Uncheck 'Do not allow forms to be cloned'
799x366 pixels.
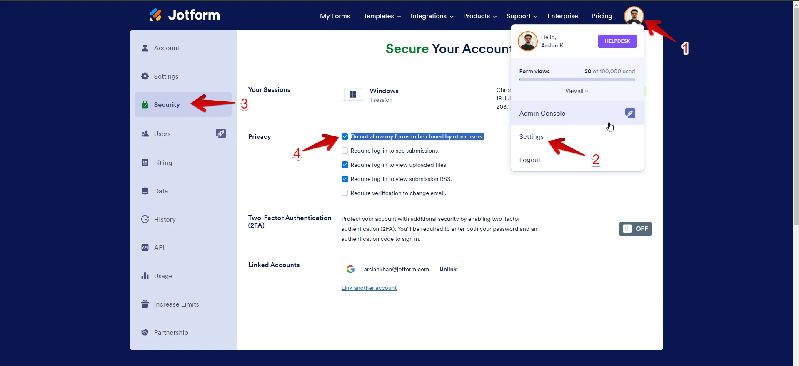pyautogui.click(x=345, y=136)
